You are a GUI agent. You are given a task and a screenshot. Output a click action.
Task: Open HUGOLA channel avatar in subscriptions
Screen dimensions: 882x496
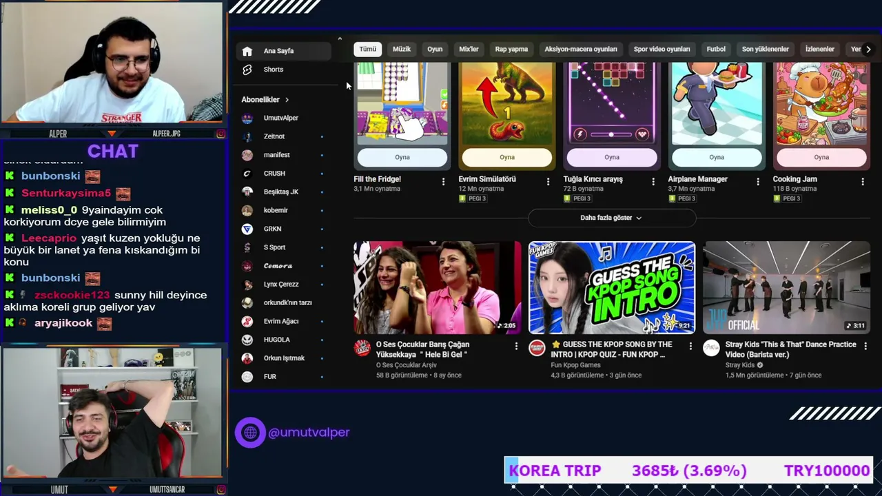pos(247,340)
